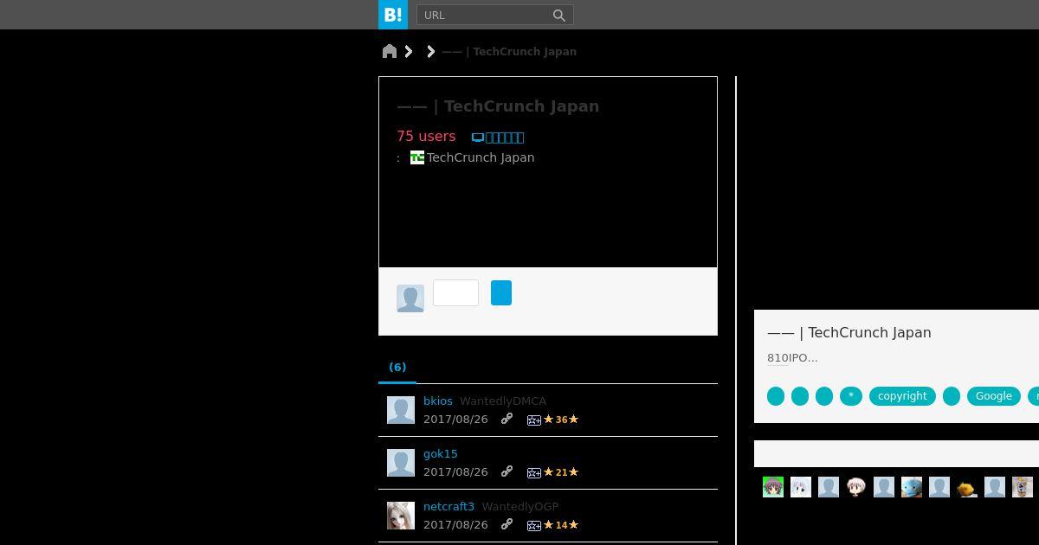Select the (6) comments tab

click(397, 367)
